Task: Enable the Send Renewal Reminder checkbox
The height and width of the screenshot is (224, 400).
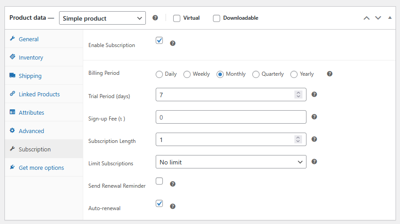Action: coord(159,181)
